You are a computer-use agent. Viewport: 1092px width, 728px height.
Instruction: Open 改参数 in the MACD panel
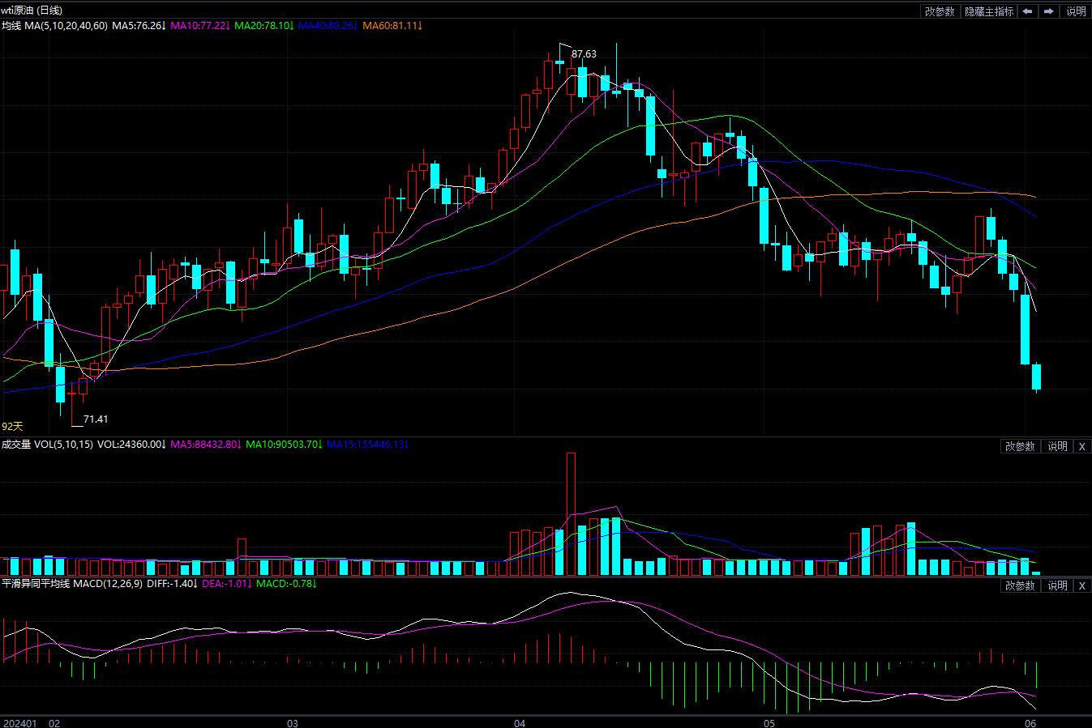point(1020,585)
